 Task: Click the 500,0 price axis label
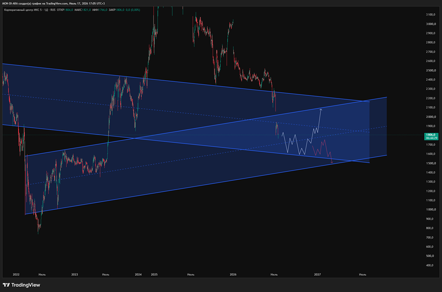point(430,256)
